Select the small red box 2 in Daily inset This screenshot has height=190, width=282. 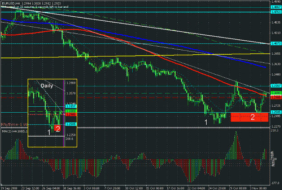(x=58, y=128)
